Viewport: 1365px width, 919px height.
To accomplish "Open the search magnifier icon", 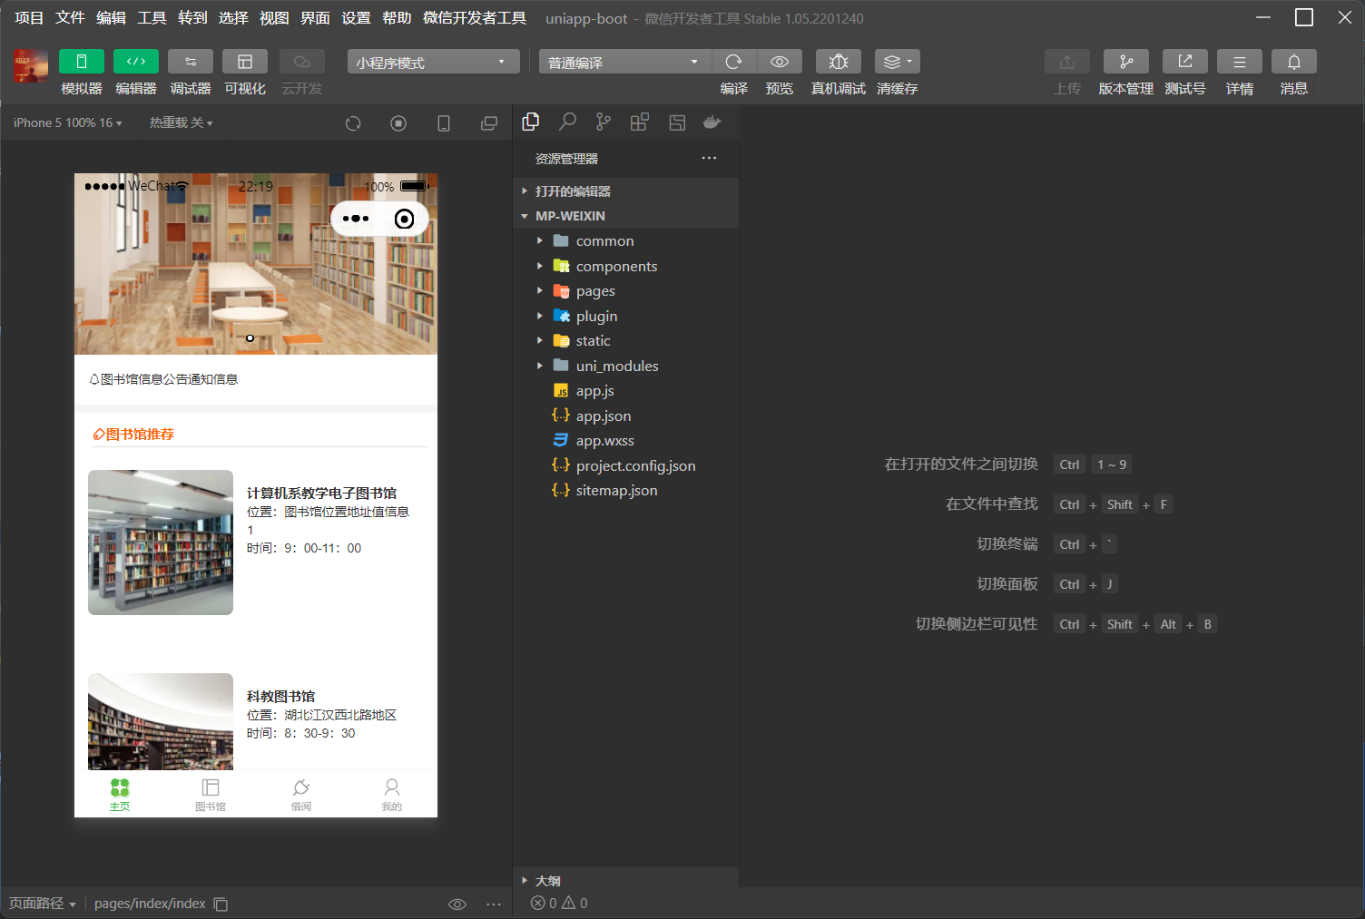I will click(x=567, y=122).
